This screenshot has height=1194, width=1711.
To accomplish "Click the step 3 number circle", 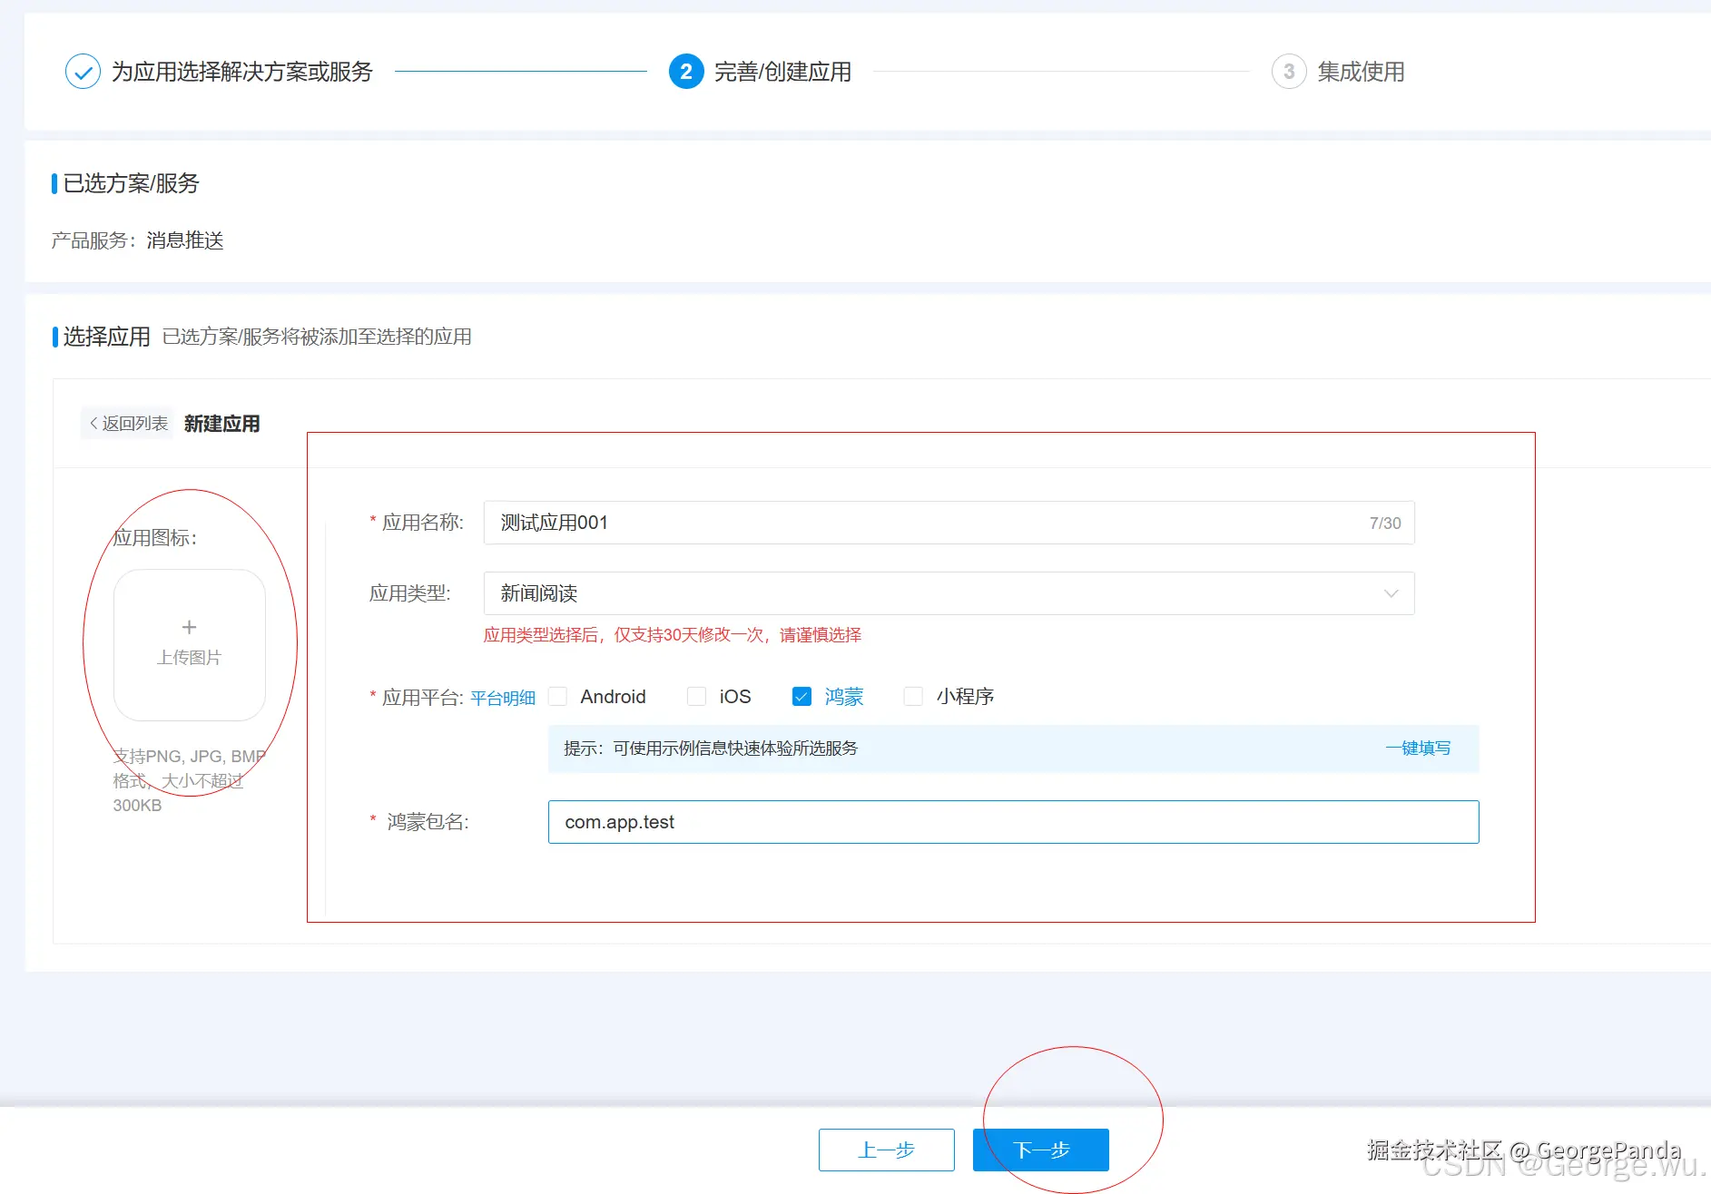I will click(1289, 72).
